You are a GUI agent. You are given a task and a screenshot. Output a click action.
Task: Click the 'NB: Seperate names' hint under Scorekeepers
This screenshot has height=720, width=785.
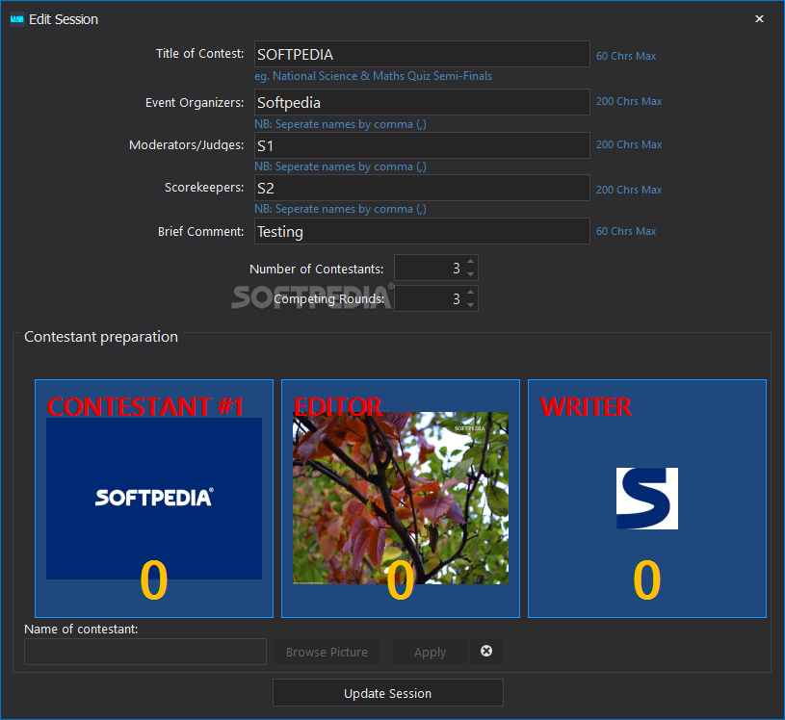340,209
